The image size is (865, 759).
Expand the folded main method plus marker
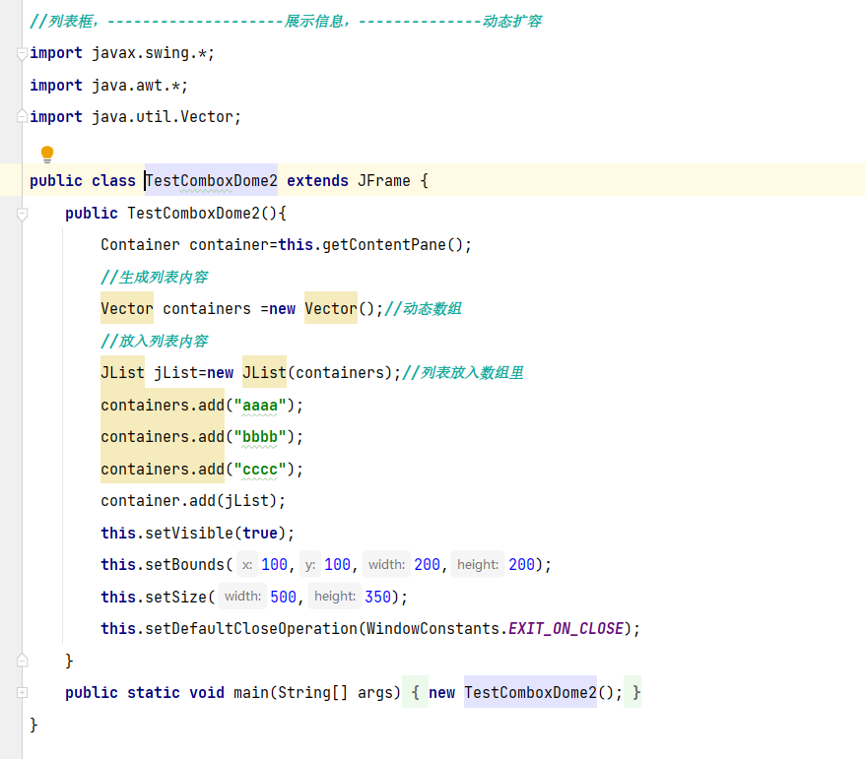tap(22, 692)
